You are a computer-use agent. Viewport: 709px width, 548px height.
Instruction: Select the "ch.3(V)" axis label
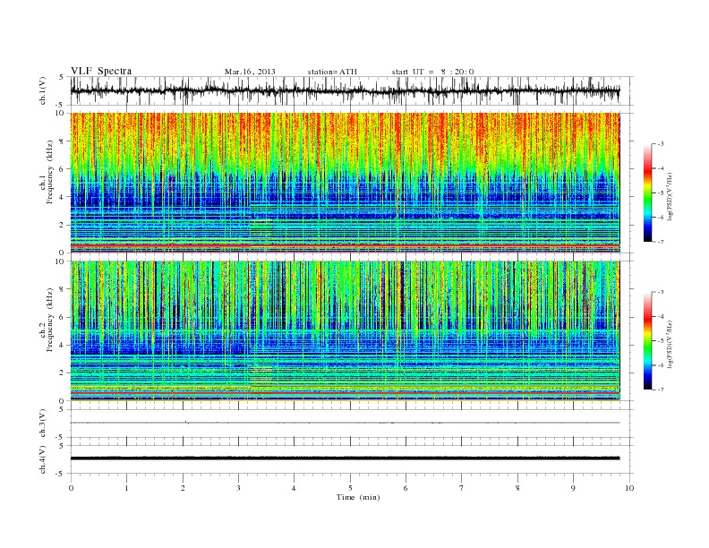point(42,424)
